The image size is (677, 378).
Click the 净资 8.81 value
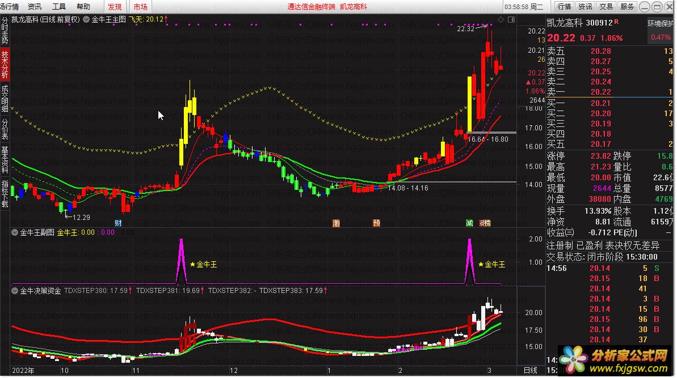tap(603, 222)
